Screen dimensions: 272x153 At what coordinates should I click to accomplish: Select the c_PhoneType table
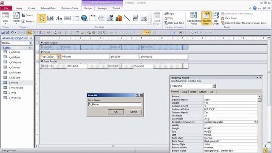pos(16,88)
